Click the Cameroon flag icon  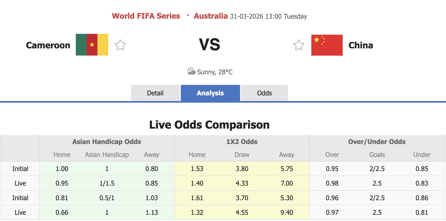[x=91, y=45]
